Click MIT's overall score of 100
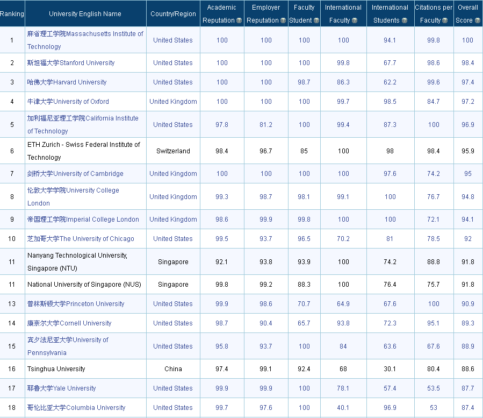This screenshot has height=418, width=483. [x=467, y=40]
